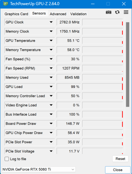This screenshot has height=174, width=132.
Task: Open the Fan Speed (RPM) dropdown arrow
Action: (51, 68)
